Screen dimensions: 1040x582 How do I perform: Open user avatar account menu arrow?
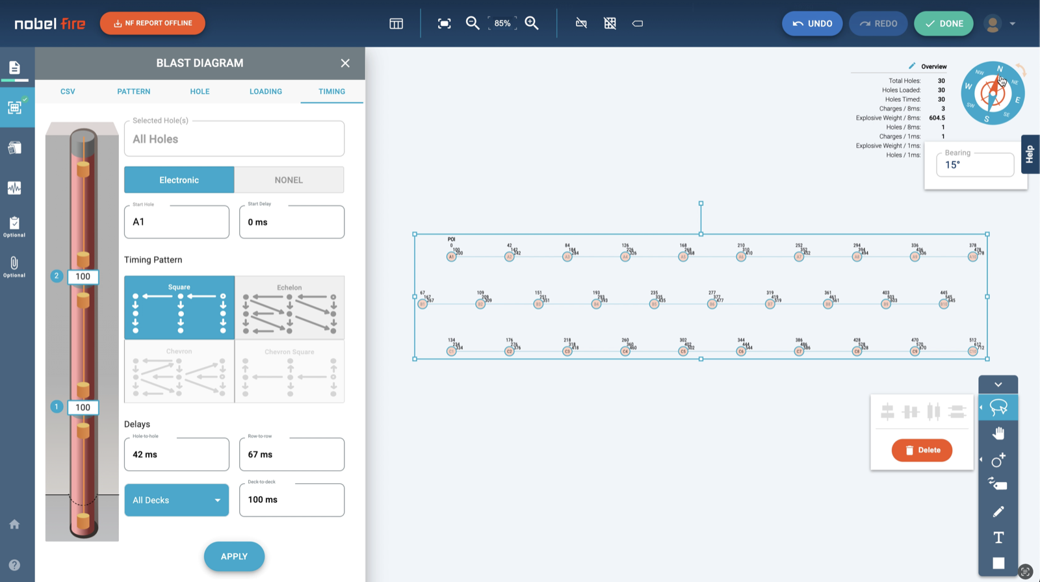point(1012,23)
